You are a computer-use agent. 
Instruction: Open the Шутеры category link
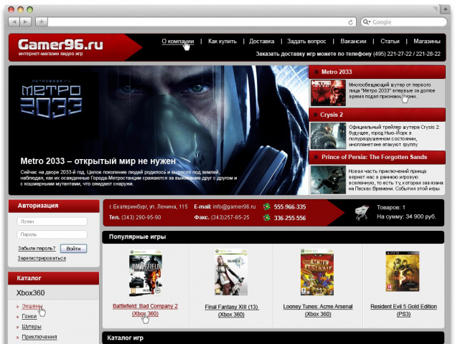coord(32,327)
